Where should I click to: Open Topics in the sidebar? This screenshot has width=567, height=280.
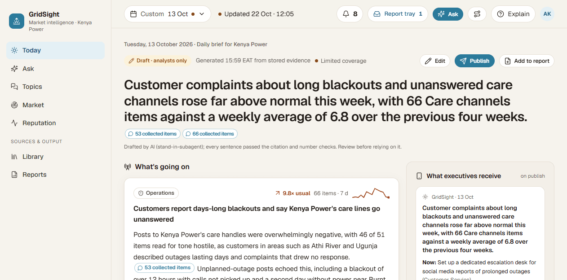coord(56,87)
